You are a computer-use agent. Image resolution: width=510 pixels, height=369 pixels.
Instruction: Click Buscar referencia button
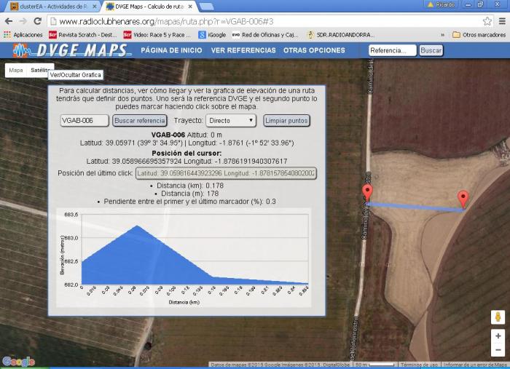point(140,121)
